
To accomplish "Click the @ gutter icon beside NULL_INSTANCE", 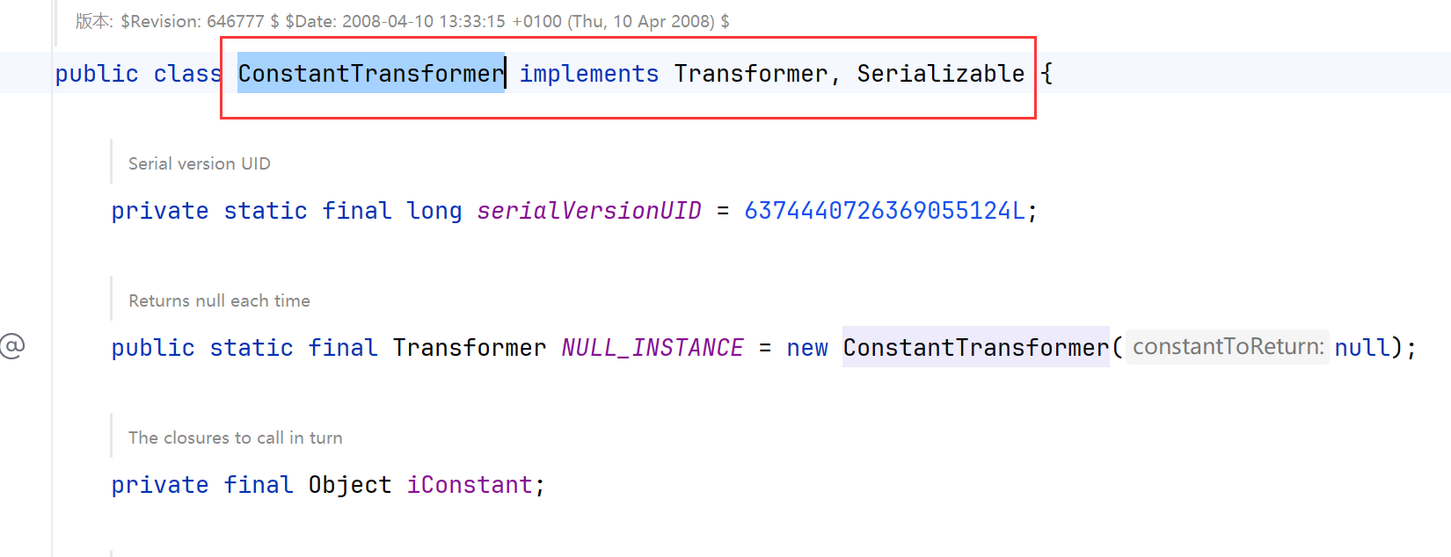I will coord(12,345).
